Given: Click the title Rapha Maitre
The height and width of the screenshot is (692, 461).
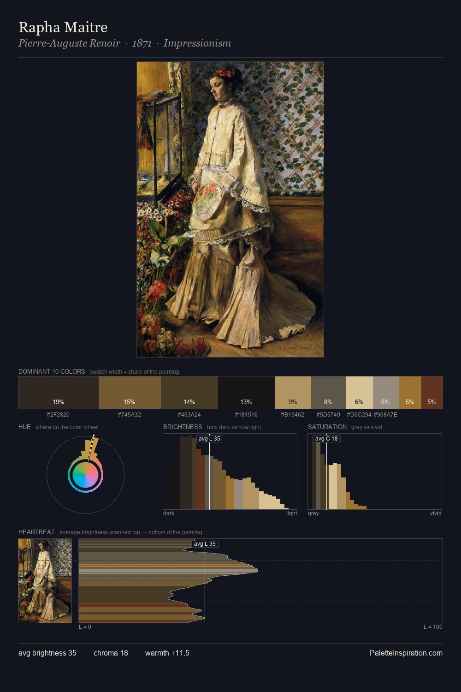Looking at the screenshot, I should click(x=63, y=27).
